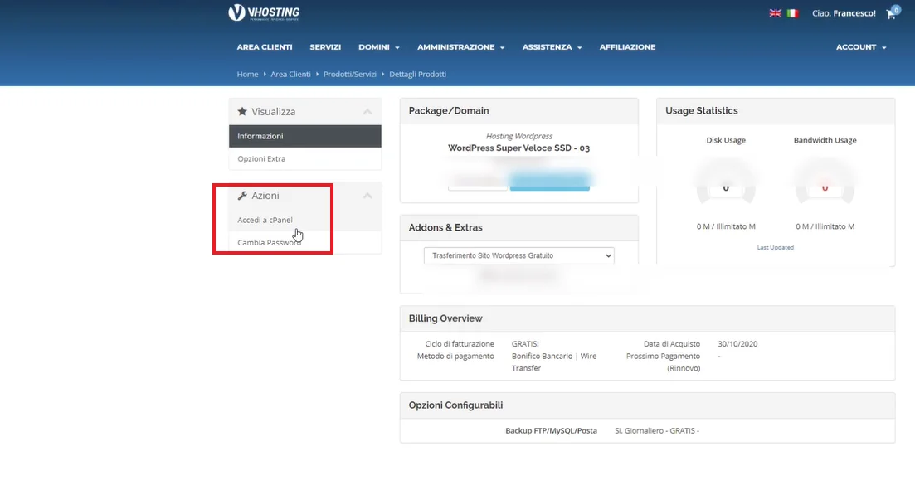
Task: Click Bonifico Bancario | Wire Transfer value
Action: click(554, 362)
